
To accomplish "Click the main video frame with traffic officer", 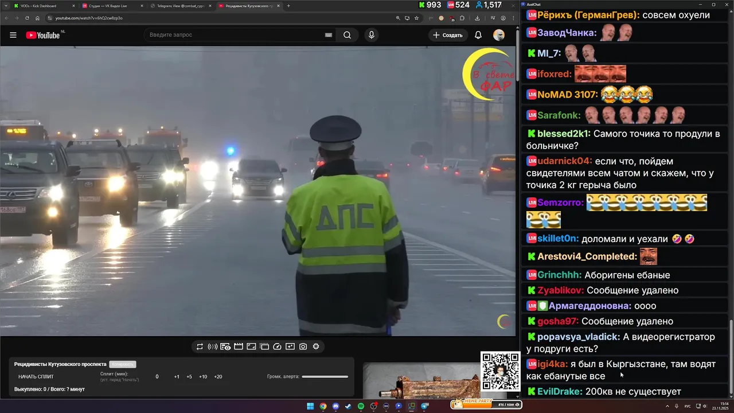I will coord(258,191).
